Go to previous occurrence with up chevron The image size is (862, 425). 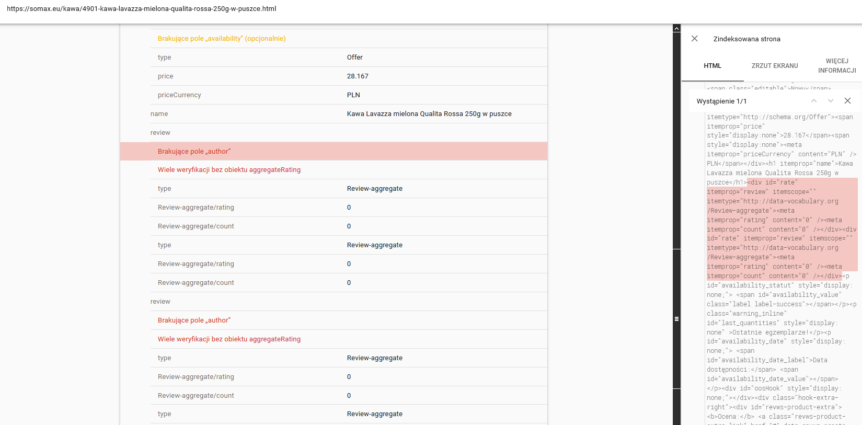814,101
